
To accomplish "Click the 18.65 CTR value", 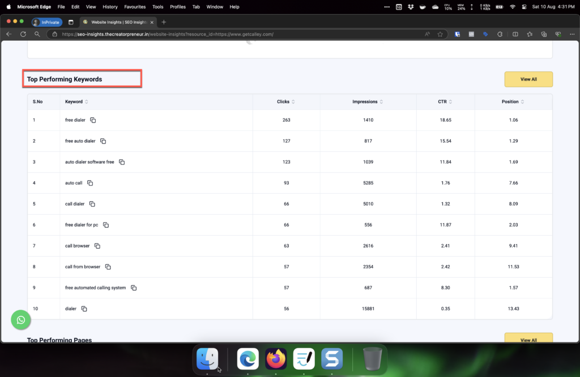I will (x=445, y=120).
